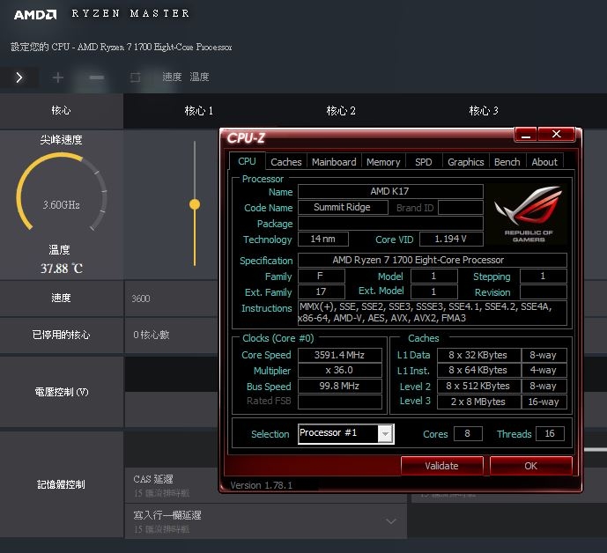Click the Threads count field showing 16
The image size is (607, 553).
(550, 434)
